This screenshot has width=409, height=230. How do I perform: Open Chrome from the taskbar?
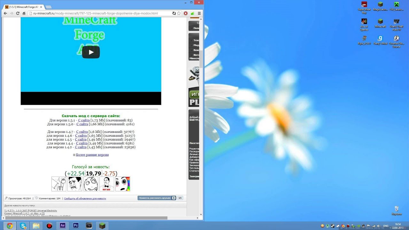click(x=10, y=226)
